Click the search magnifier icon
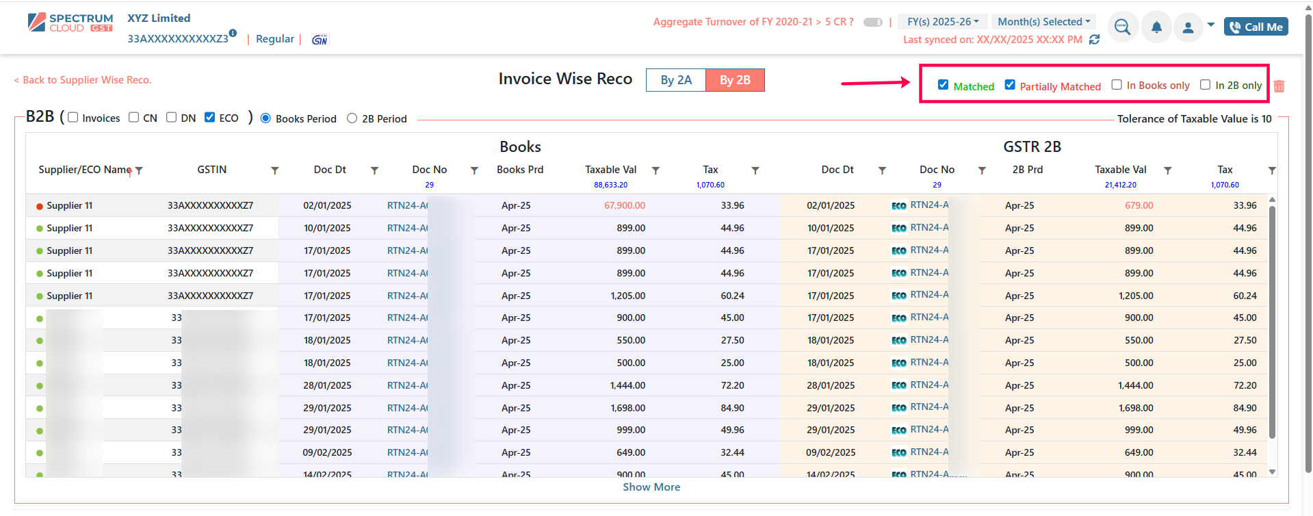The image size is (1313, 516). point(1122,27)
